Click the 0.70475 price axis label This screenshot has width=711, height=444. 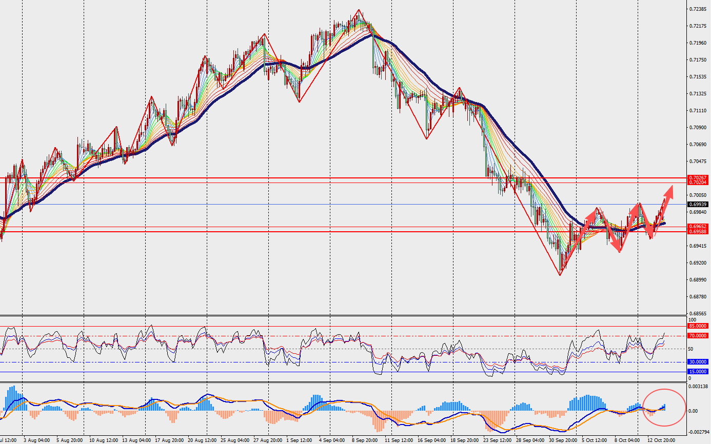698,162
